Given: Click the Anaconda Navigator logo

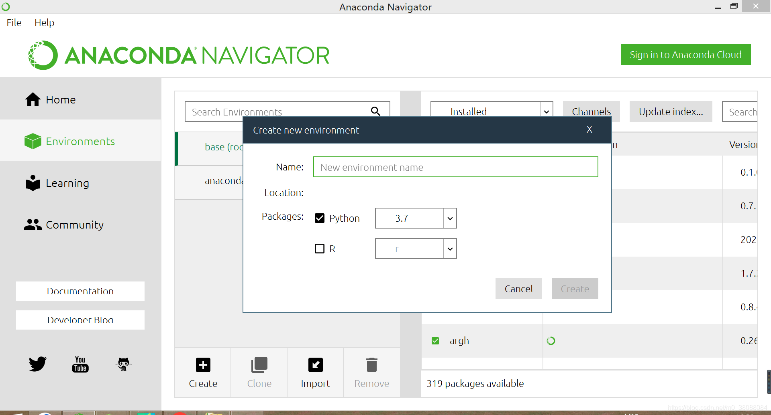Looking at the screenshot, I should pos(179,55).
